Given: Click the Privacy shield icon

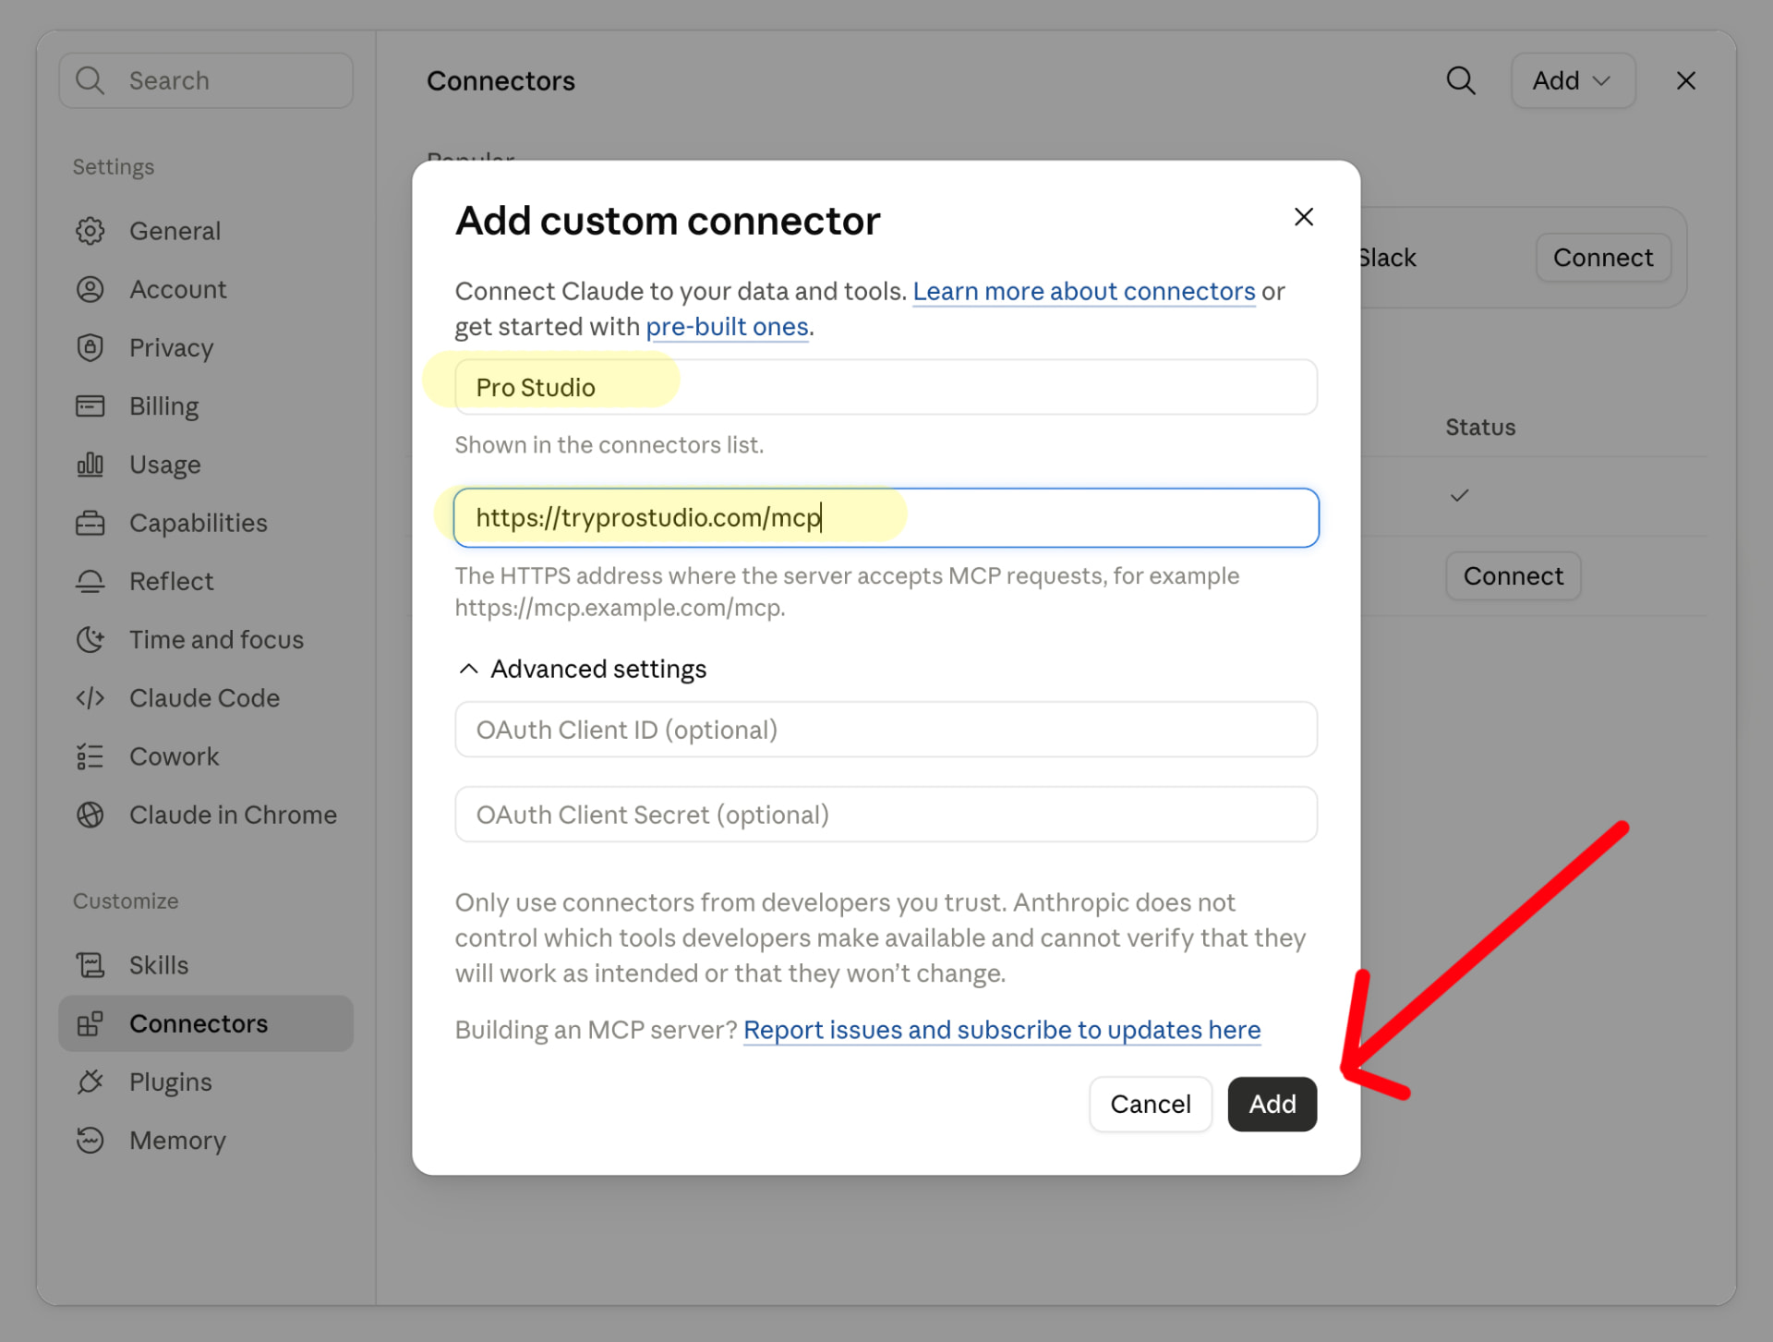Looking at the screenshot, I should click(x=90, y=347).
